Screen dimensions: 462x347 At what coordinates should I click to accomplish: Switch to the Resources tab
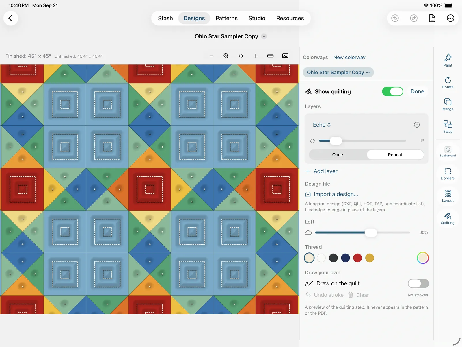point(290,18)
